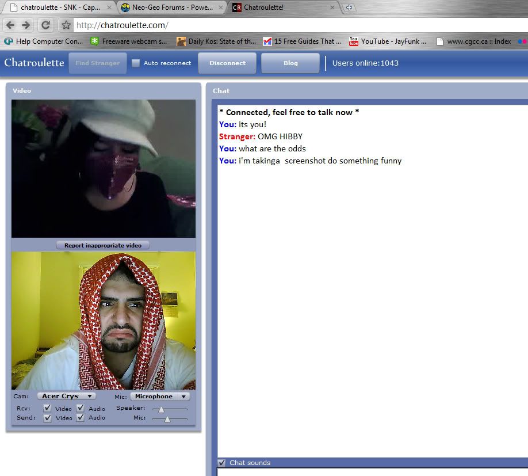The width and height of the screenshot is (528, 476).
Task: Close the chatroulette - SNK tab
Action: (109, 7)
